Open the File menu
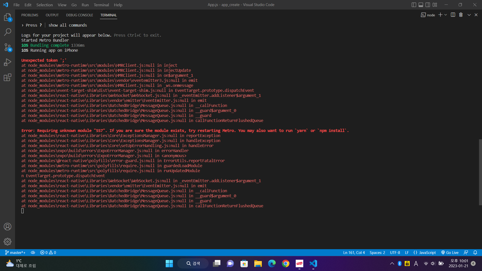Image resolution: width=482 pixels, height=271 pixels. click(x=17, y=5)
